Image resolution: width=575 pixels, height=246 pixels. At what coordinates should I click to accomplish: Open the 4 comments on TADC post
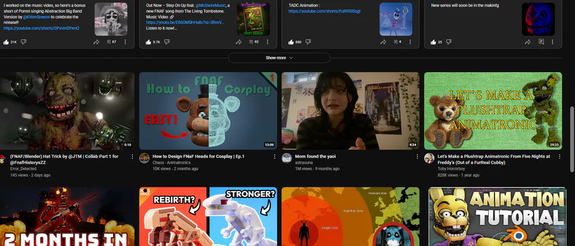[397, 42]
